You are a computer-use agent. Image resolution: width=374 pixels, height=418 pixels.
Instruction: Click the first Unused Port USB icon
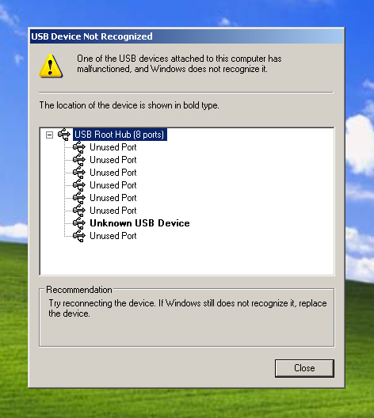(x=79, y=147)
